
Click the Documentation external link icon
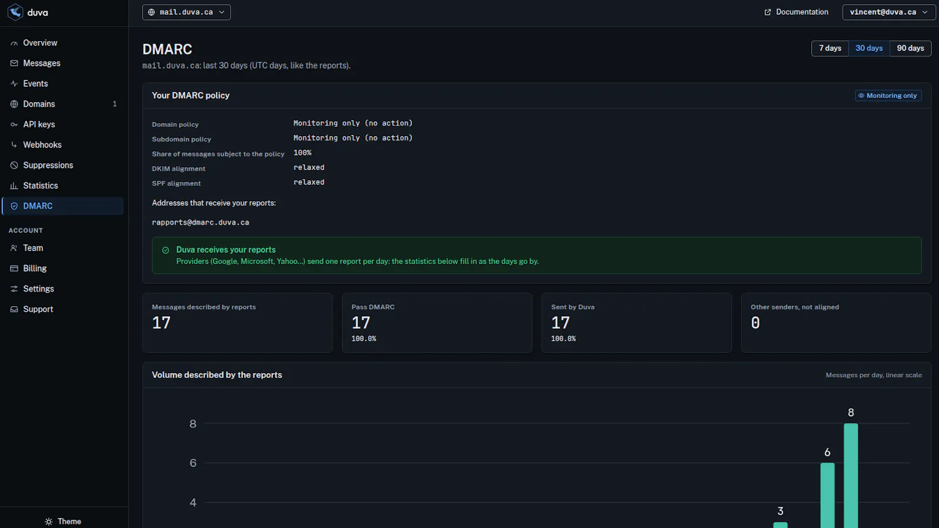(768, 12)
